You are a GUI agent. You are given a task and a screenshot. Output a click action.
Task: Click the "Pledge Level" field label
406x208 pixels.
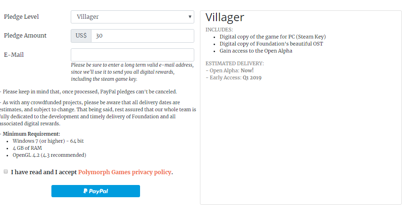(x=21, y=17)
